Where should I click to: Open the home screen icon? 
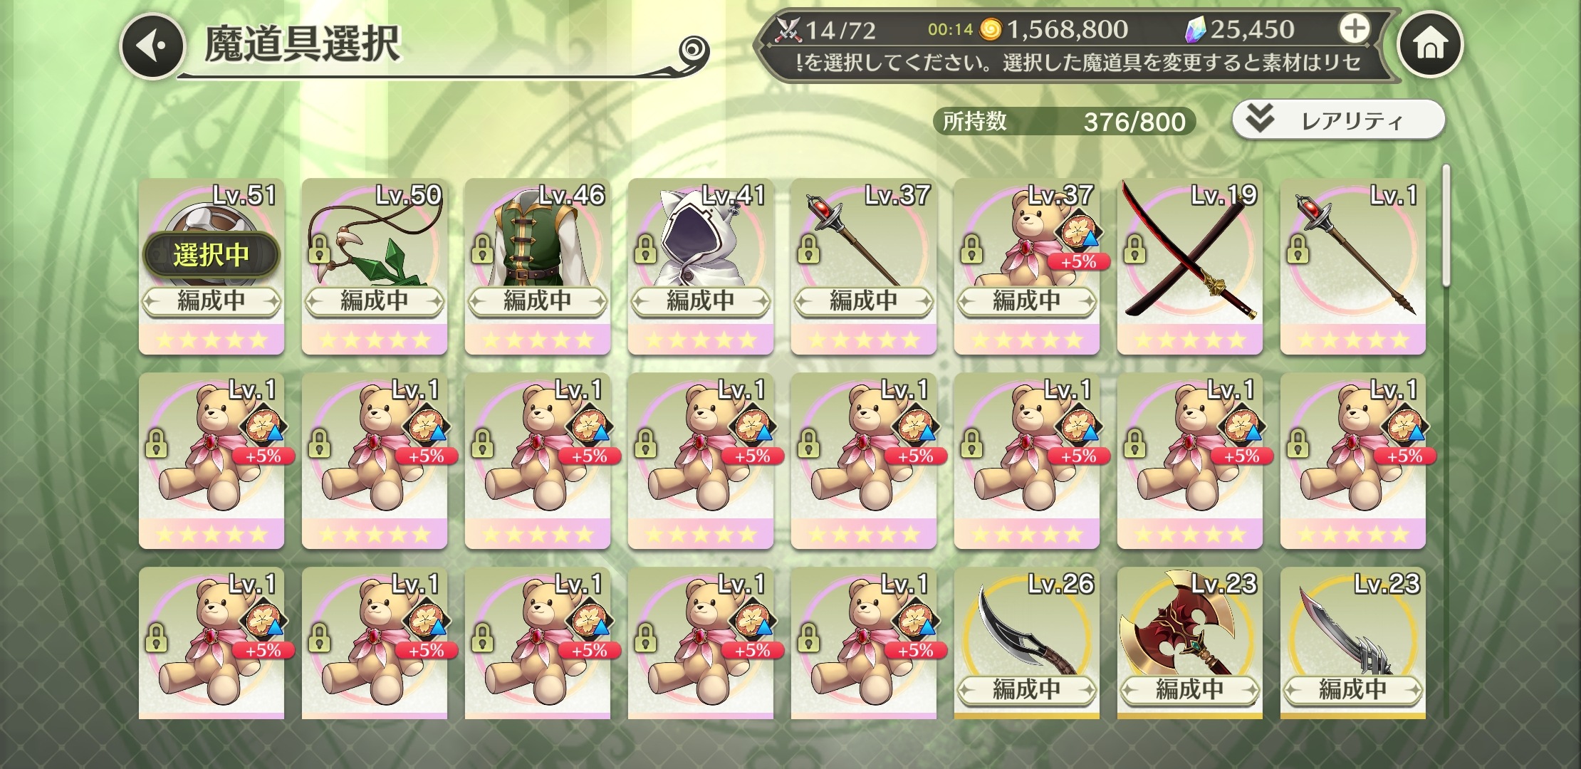1430,44
